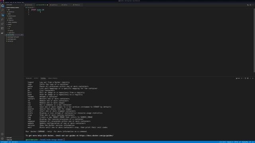Select the Dockerfile editor tab
This screenshot has height=143, width=255.
pyautogui.click(x=41, y=5)
